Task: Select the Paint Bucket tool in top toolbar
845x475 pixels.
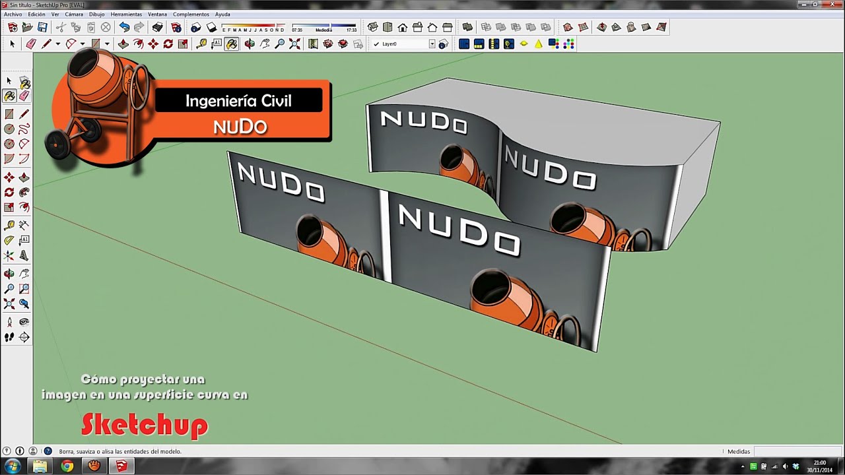Action: (x=232, y=44)
